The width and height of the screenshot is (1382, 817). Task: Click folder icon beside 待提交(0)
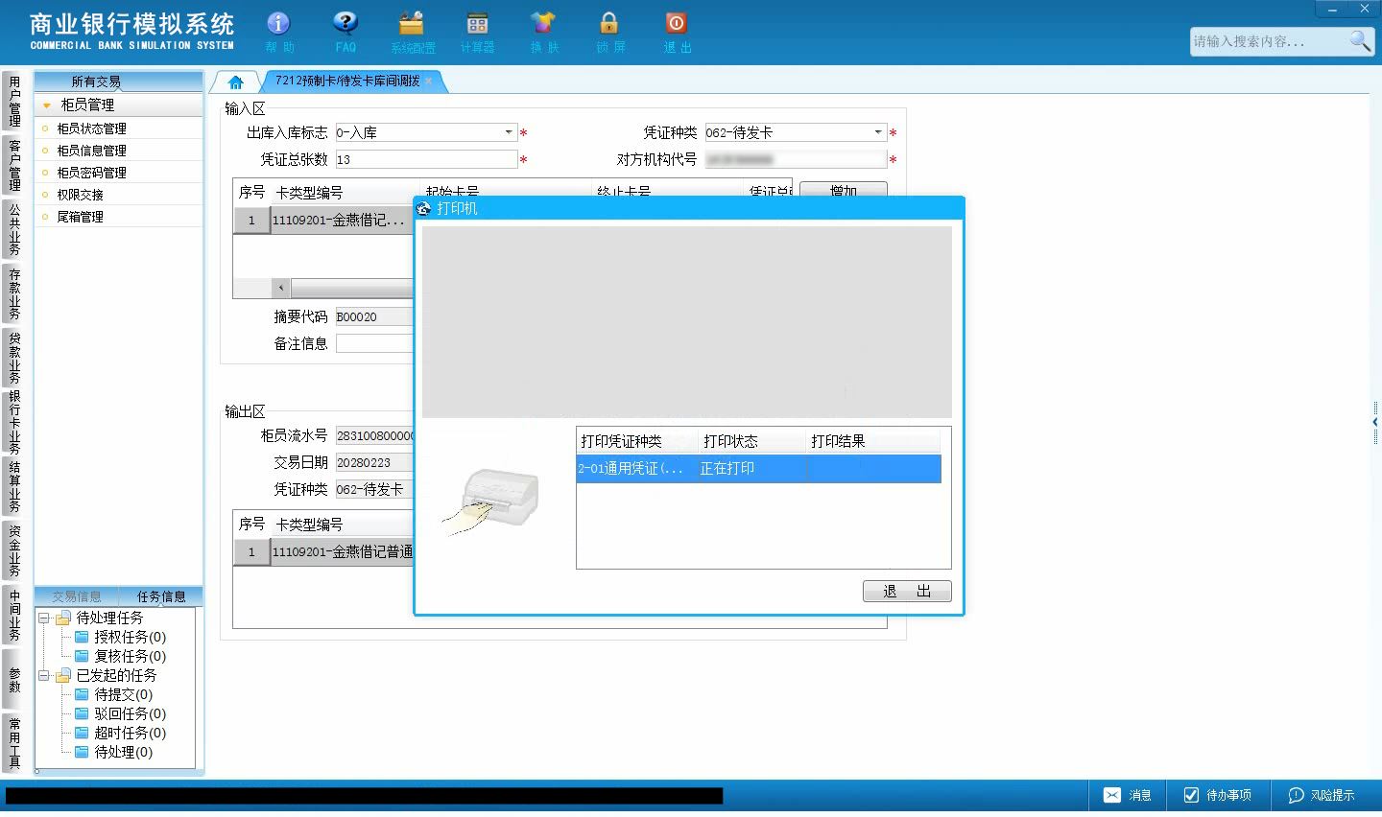tap(82, 694)
